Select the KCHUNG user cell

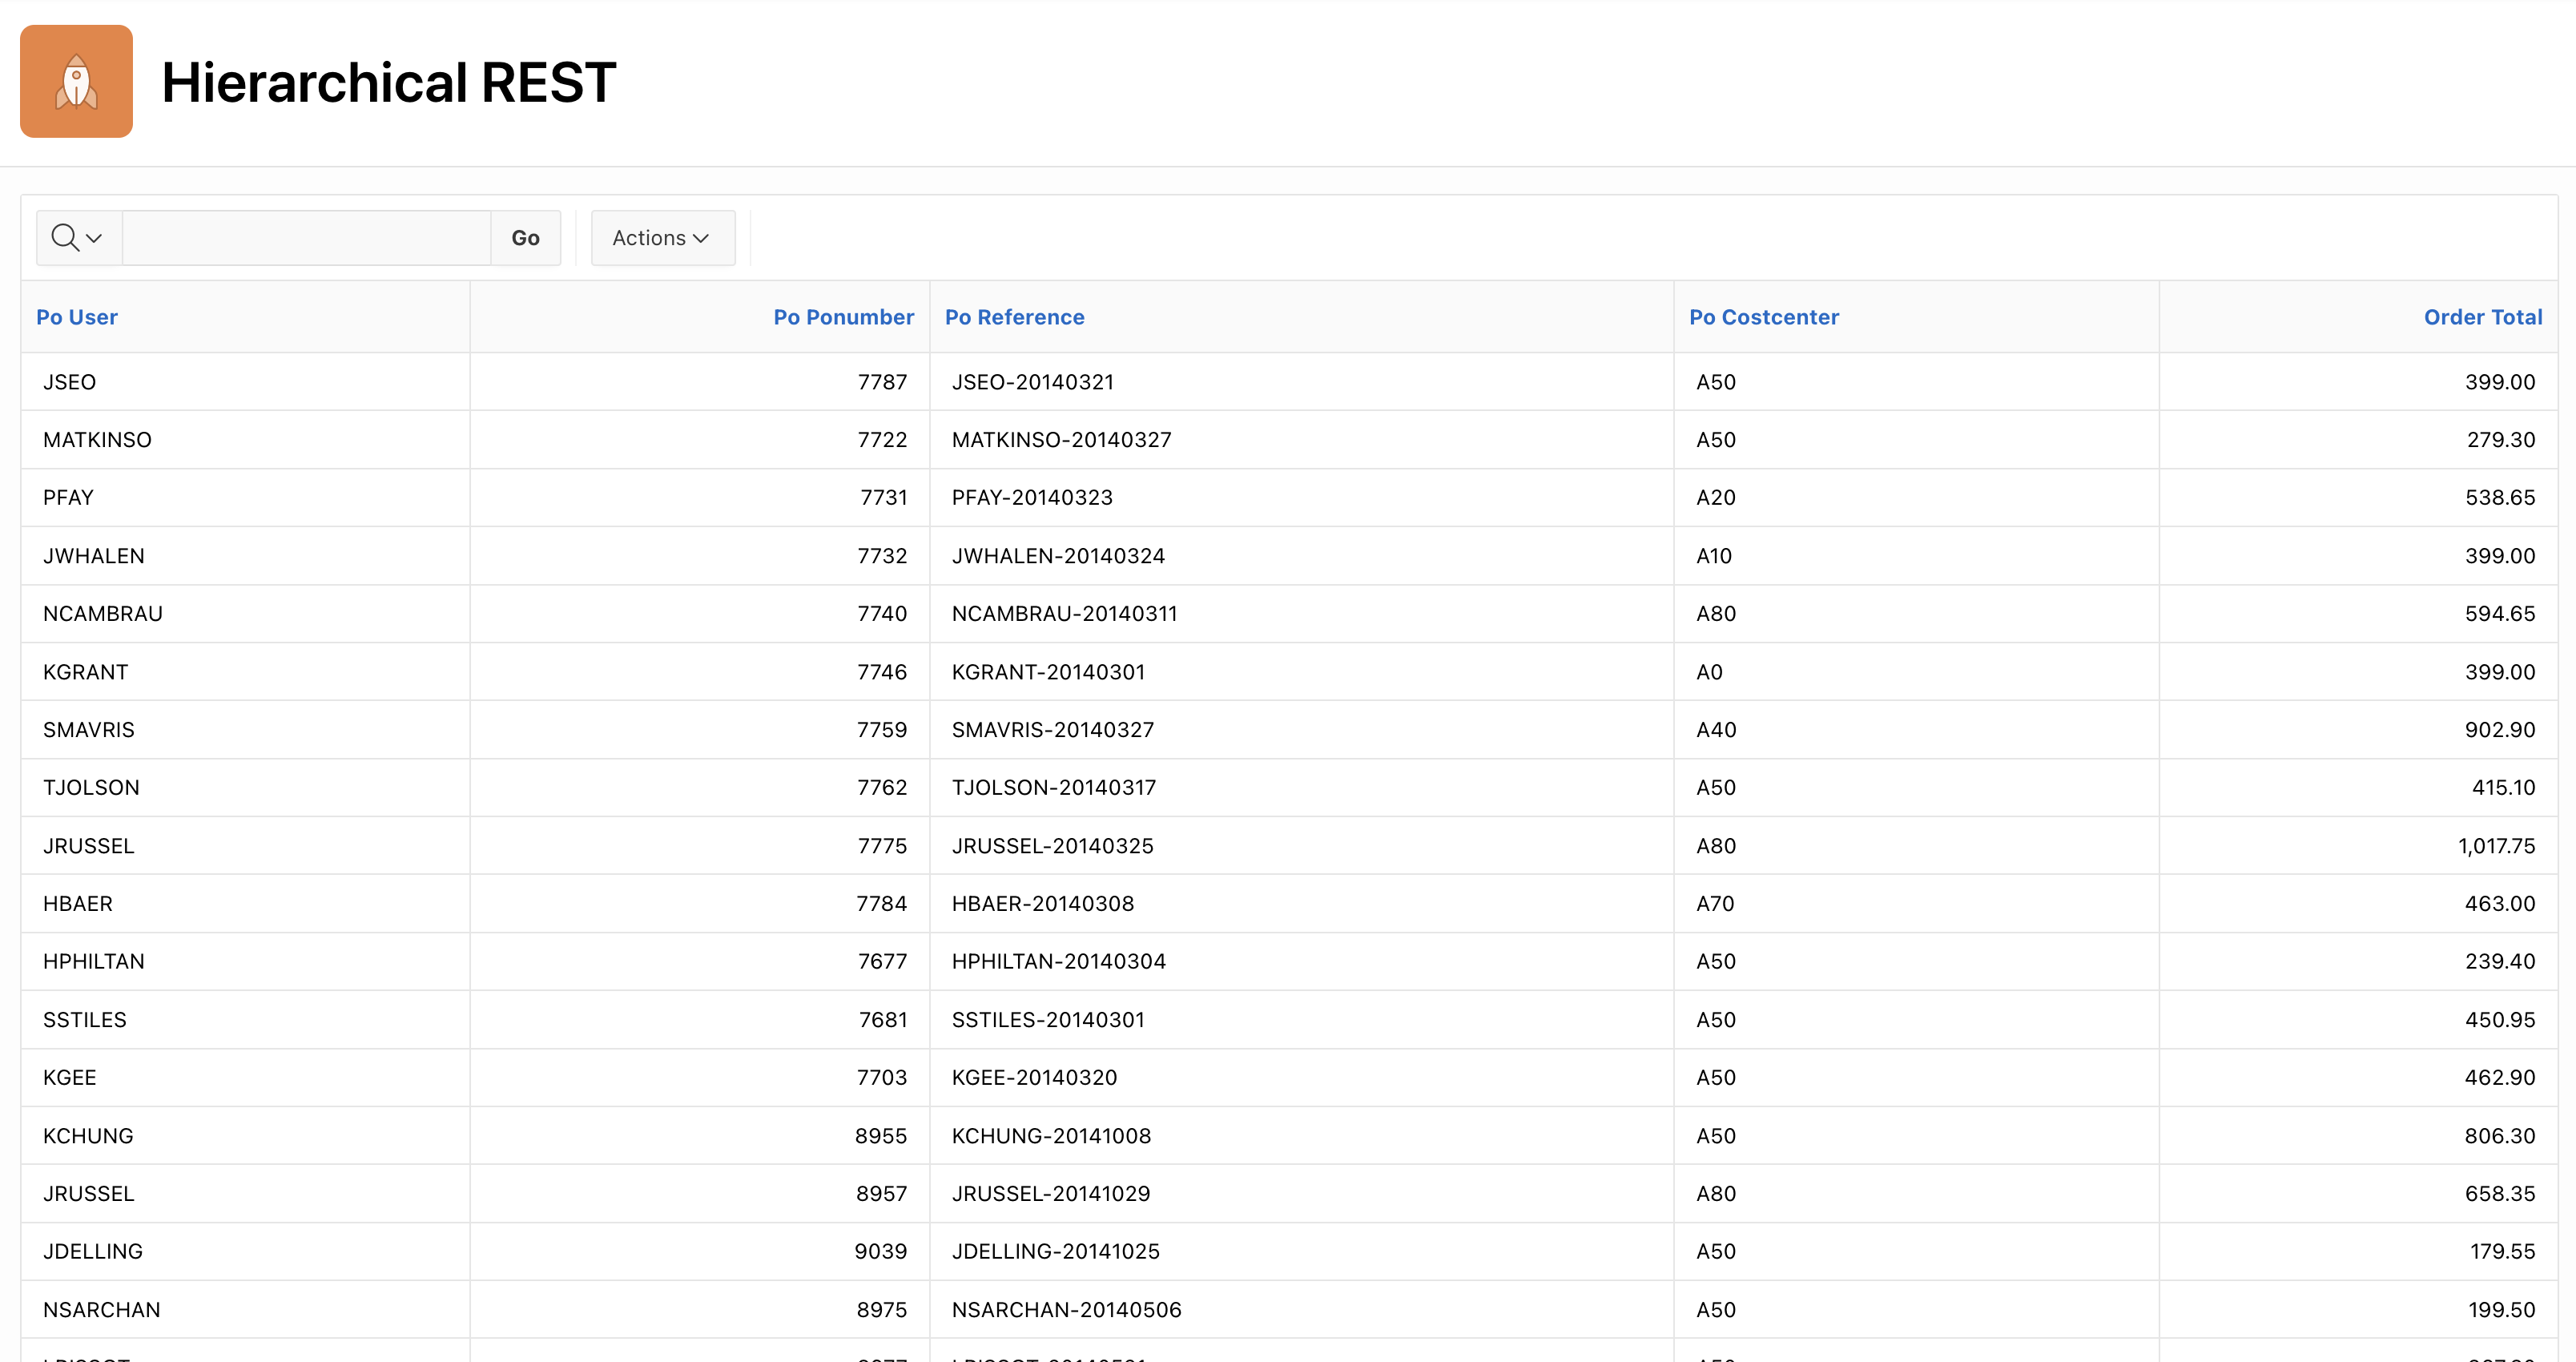[88, 1136]
